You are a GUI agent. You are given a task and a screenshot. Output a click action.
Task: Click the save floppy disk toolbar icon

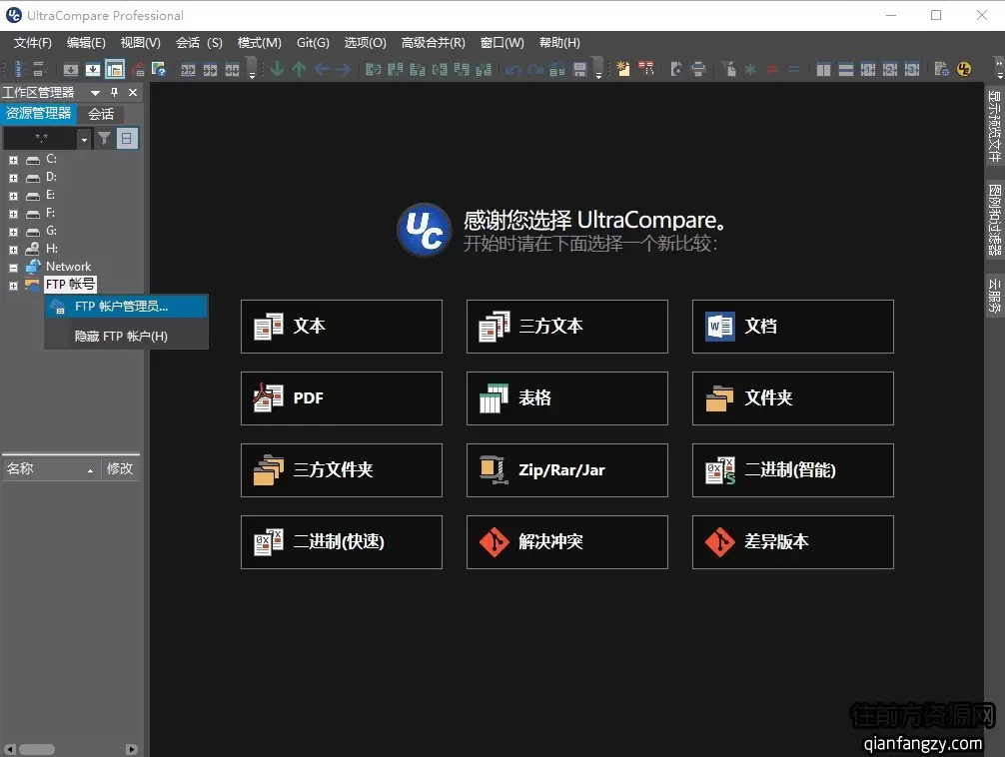click(x=579, y=69)
